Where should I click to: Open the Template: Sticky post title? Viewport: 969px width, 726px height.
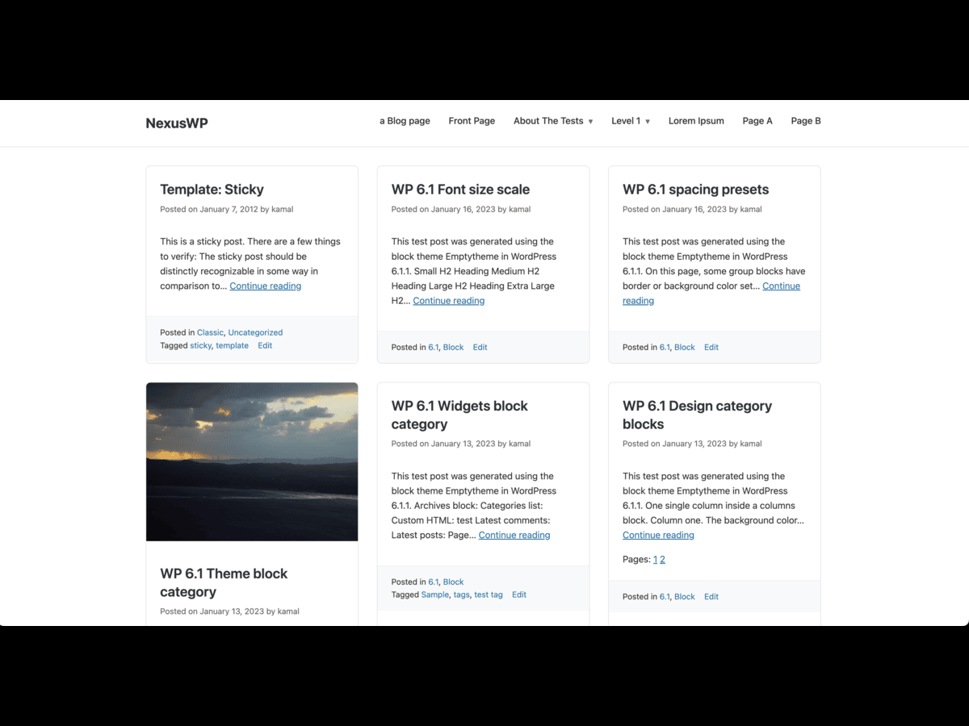[212, 189]
